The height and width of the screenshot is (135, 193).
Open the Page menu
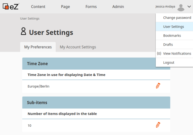click(x=66, y=7)
